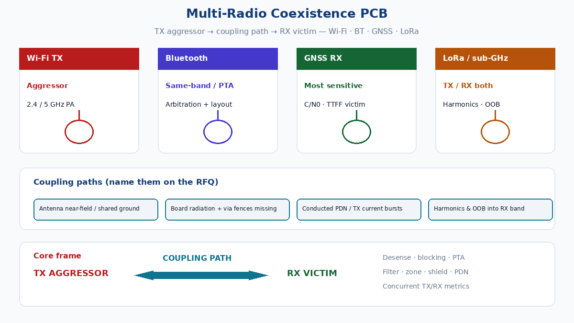Click Harmonics & OOB into RX band box
The height and width of the screenshot is (323, 574).
490,210
